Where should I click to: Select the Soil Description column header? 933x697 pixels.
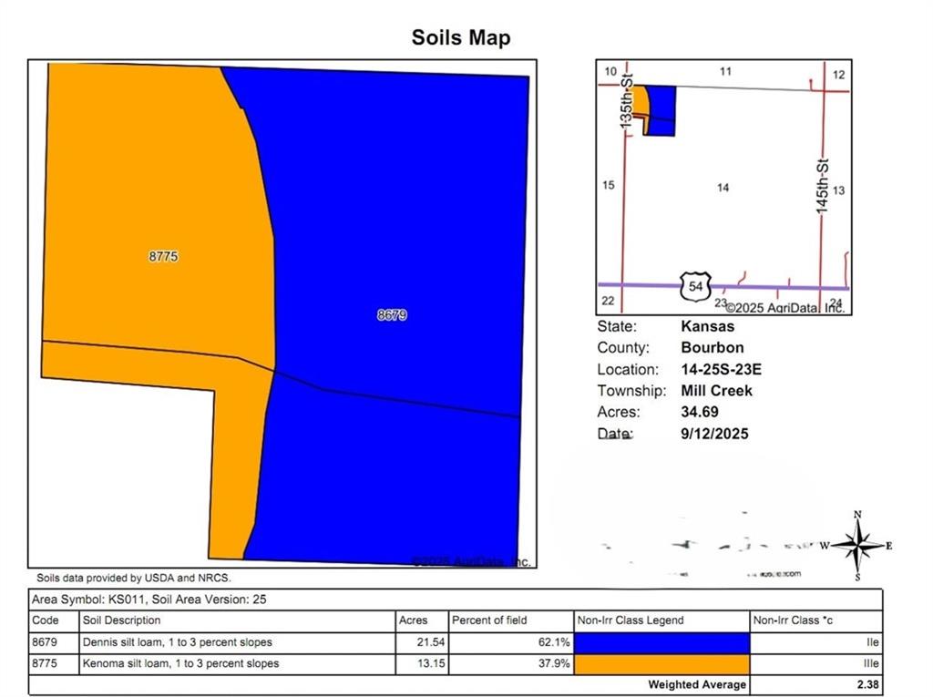point(122,620)
